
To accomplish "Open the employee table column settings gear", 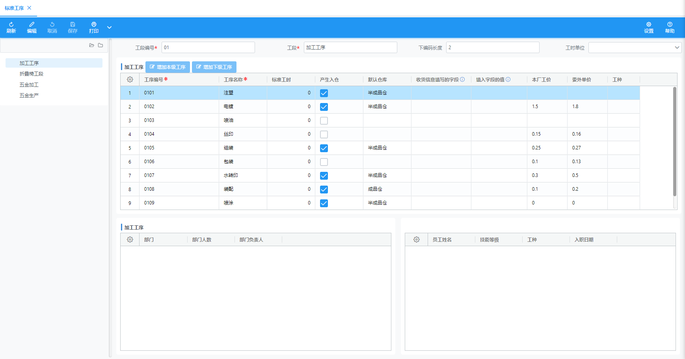I will click(x=417, y=239).
